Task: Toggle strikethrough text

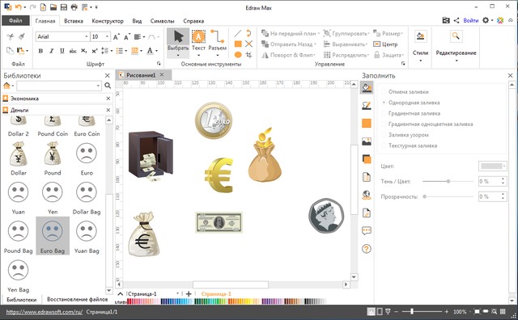Action: (x=73, y=51)
